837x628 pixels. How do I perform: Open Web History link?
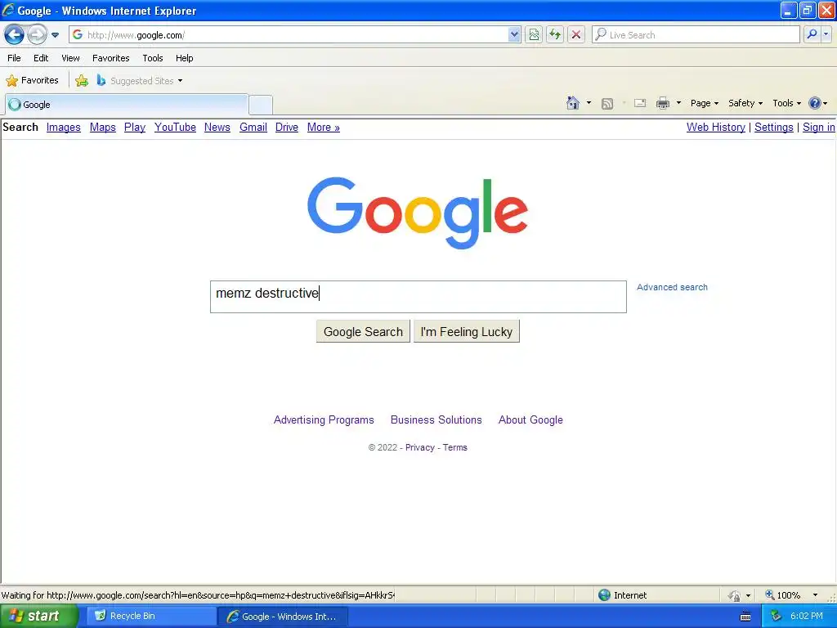coord(716,127)
